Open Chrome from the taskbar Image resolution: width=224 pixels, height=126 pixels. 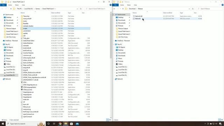point(60,124)
